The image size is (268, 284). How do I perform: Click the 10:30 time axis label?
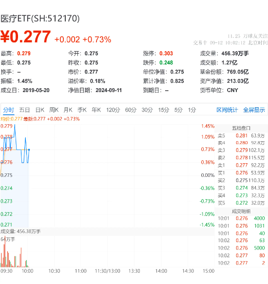click(54, 271)
